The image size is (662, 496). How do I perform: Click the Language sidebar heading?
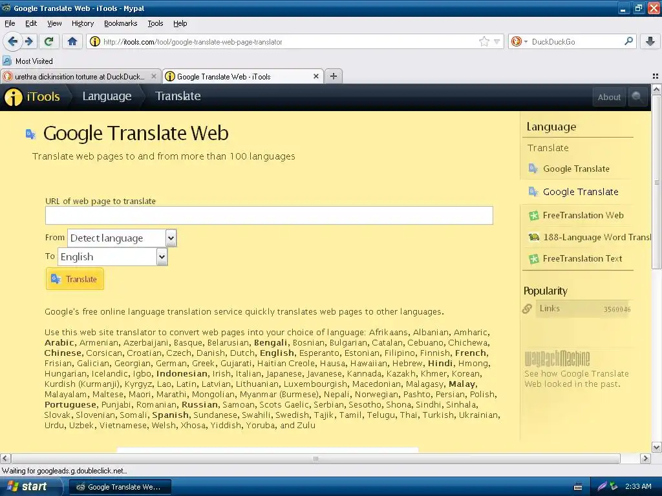(x=551, y=127)
